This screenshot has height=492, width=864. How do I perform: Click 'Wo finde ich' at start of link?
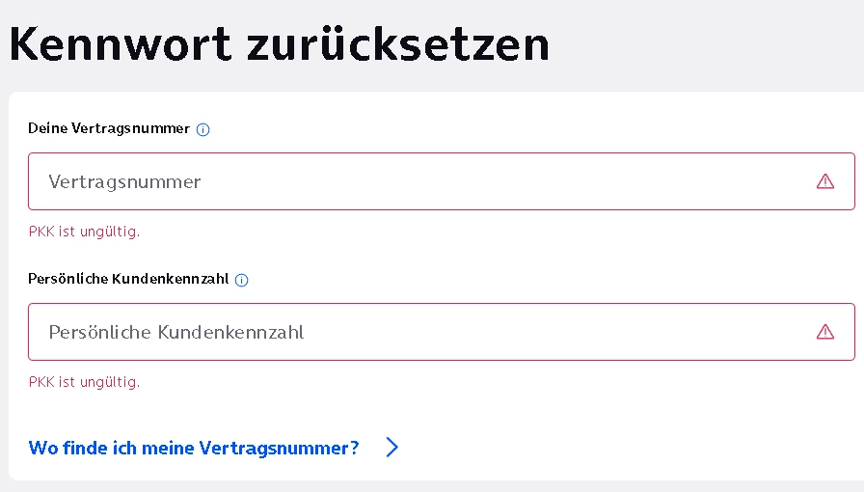pos(82,448)
